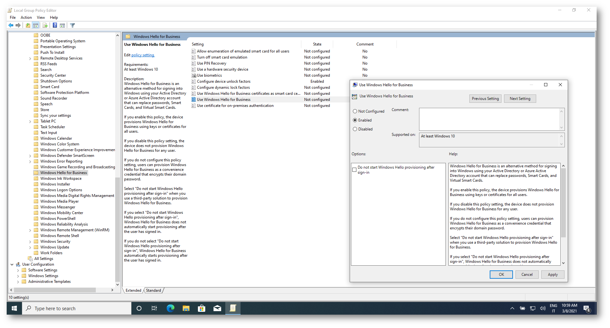Click the Windows Hello for Business folder icon in tree
This screenshot has width=610, height=328.
point(36,173)
